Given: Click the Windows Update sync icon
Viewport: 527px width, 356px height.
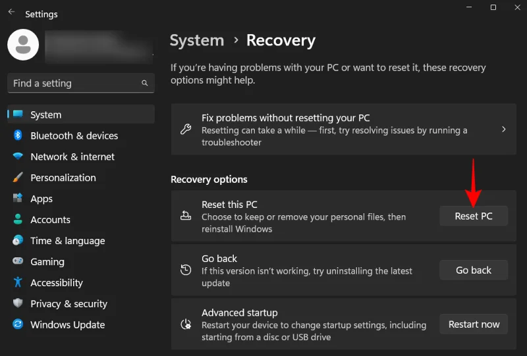Looking at the screenshot, I should 18,324.
